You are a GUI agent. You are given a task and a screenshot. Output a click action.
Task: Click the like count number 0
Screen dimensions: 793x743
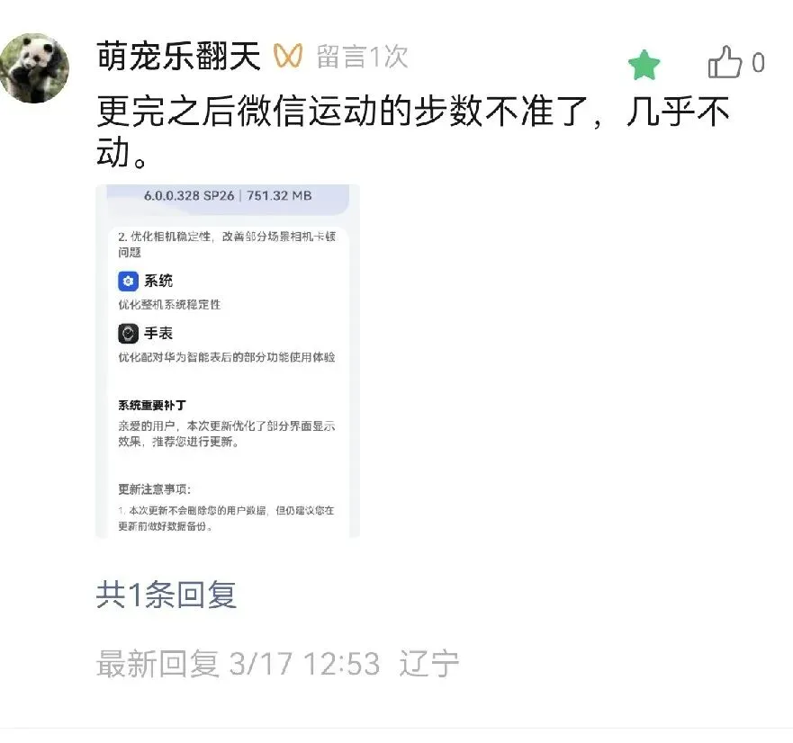click(758, 63)
